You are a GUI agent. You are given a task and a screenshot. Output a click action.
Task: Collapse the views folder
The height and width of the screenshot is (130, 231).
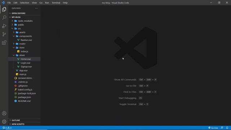click(24, 55)
